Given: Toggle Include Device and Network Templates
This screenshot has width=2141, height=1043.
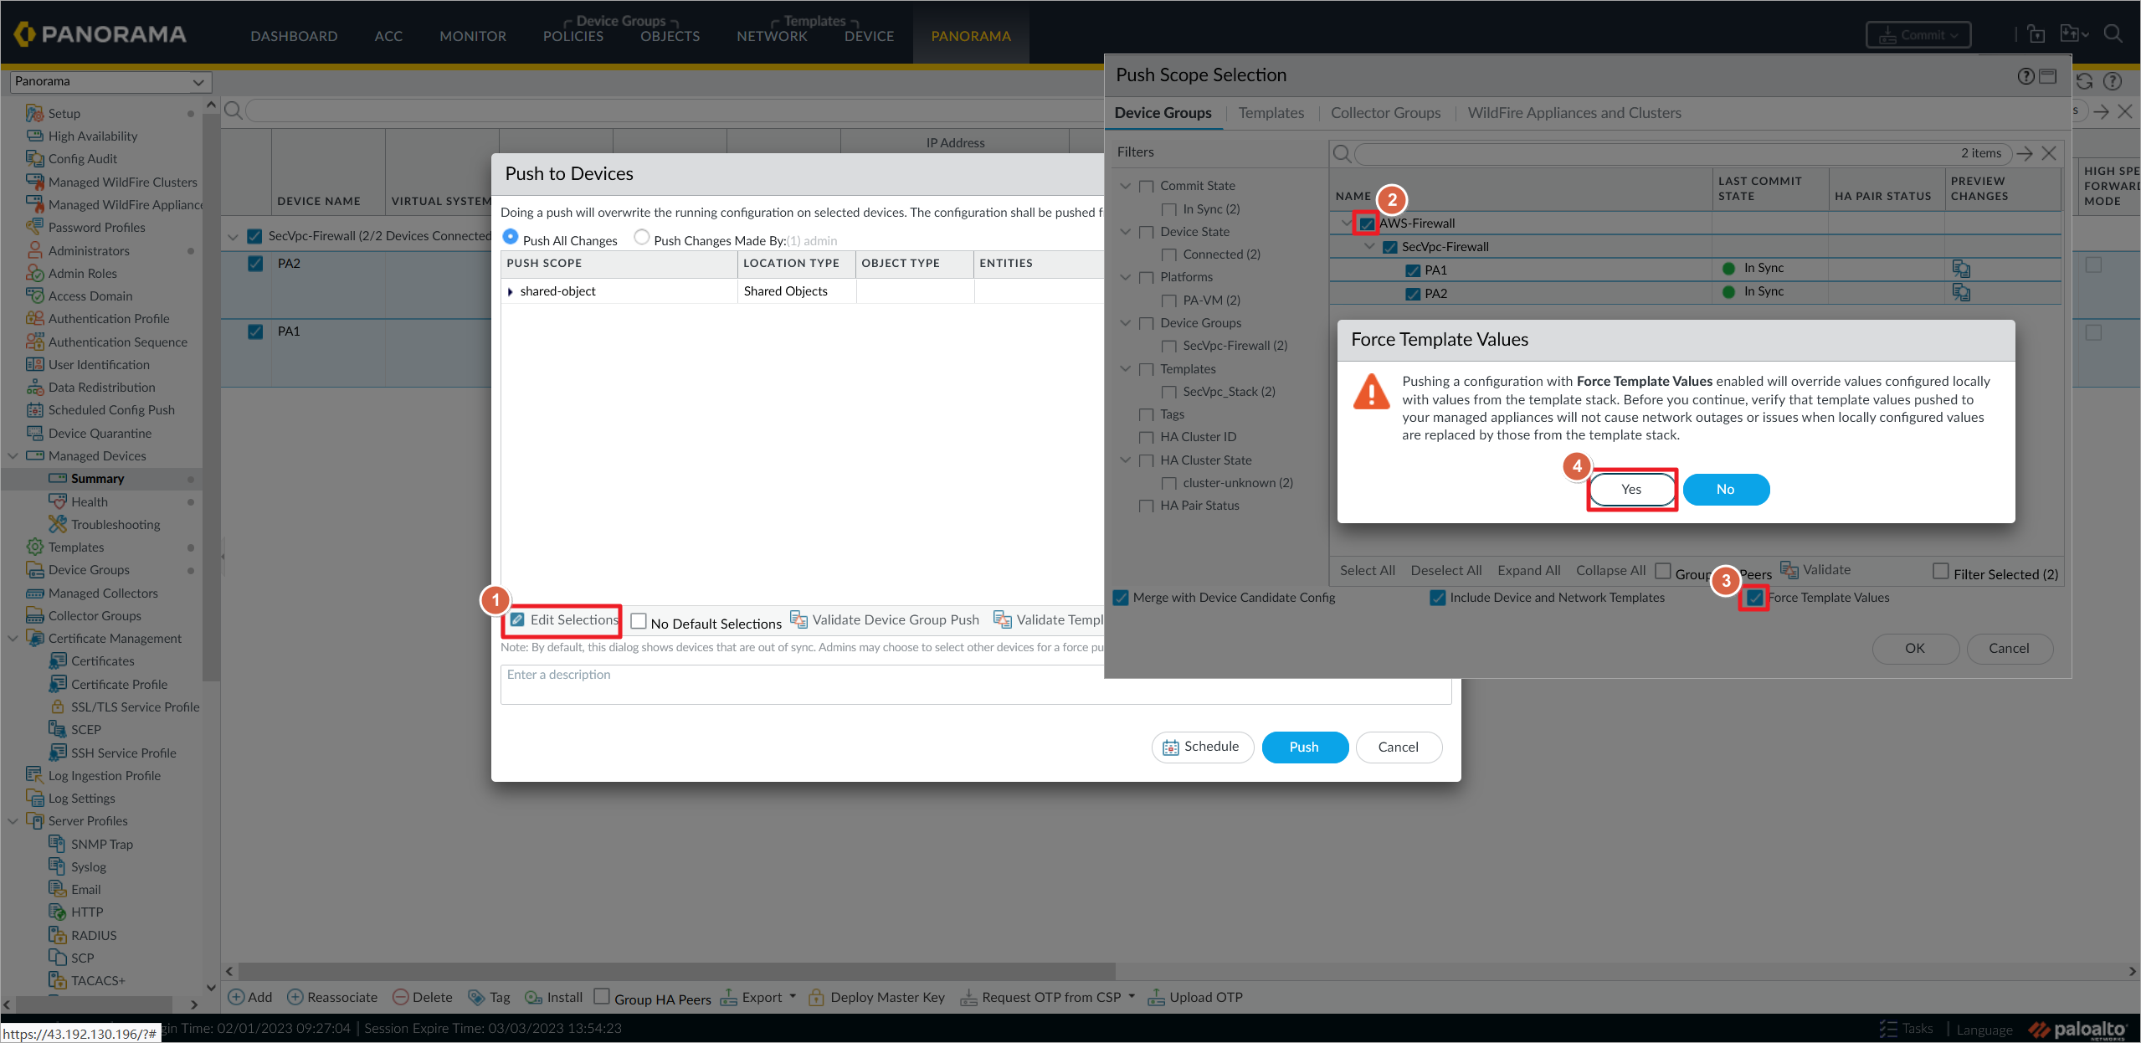Looking at the screenshot, I should pyautogui.click(x=1437, y=598).
